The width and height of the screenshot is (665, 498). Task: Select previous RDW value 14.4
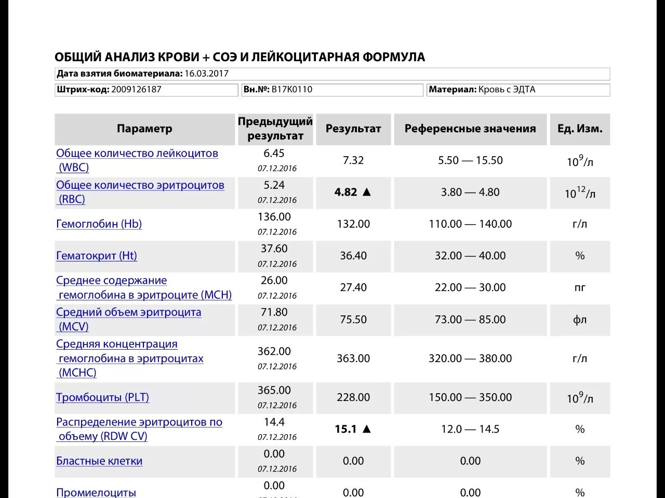click(x=274, y=422)
